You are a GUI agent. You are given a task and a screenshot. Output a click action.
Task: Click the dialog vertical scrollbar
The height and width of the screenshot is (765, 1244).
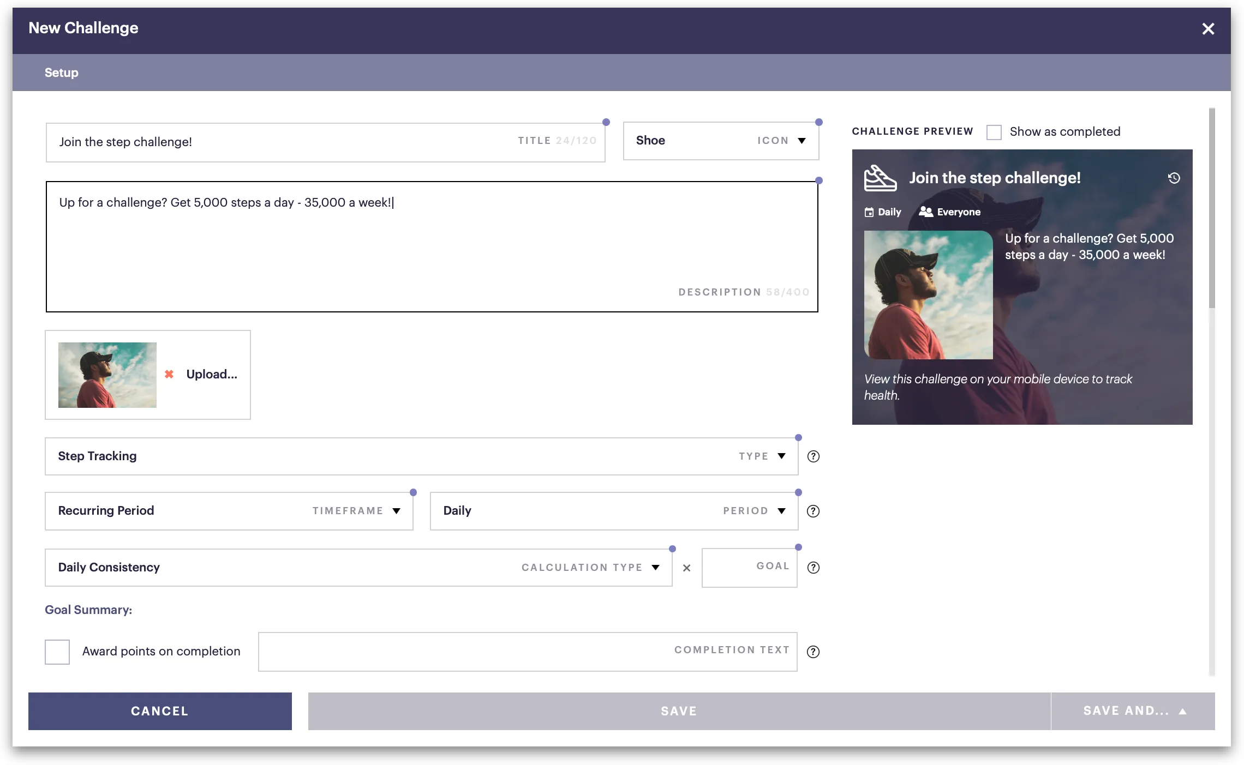tap(1212, 208)
